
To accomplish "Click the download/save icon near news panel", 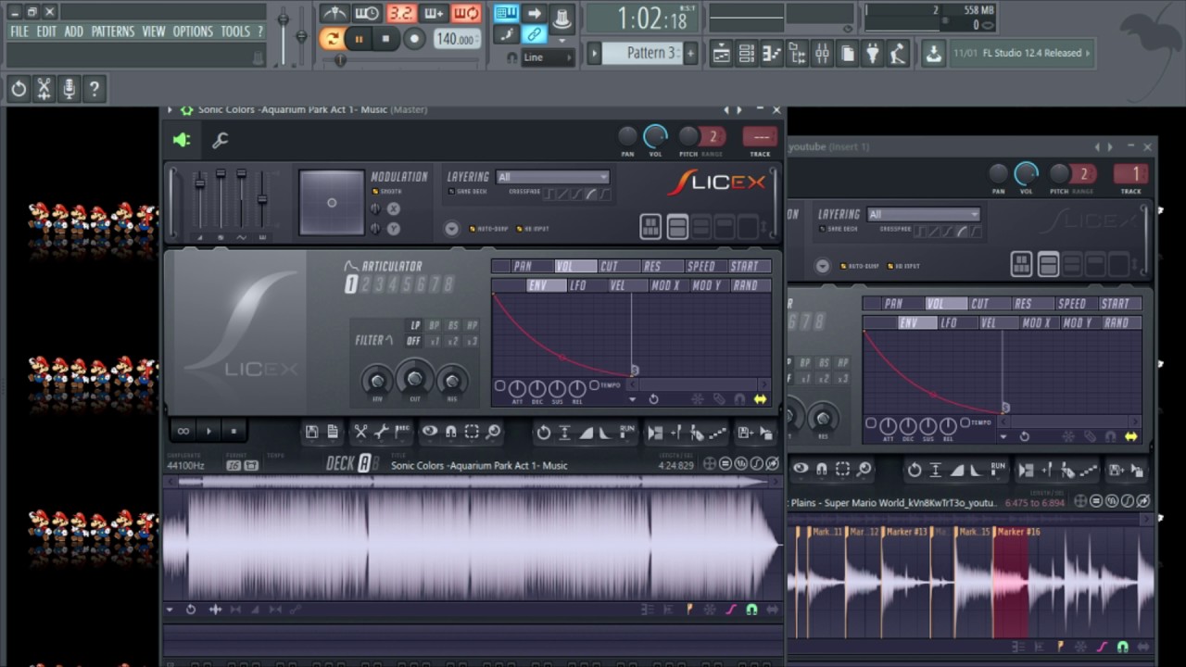I will (933, 54).
